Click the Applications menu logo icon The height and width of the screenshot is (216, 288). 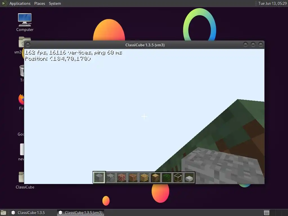pos(4,3)
